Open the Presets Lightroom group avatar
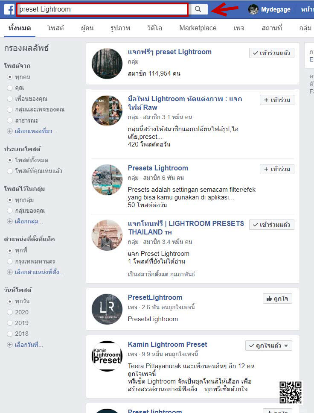The height and width of the screenshot is (413, 314). point(107,180)
